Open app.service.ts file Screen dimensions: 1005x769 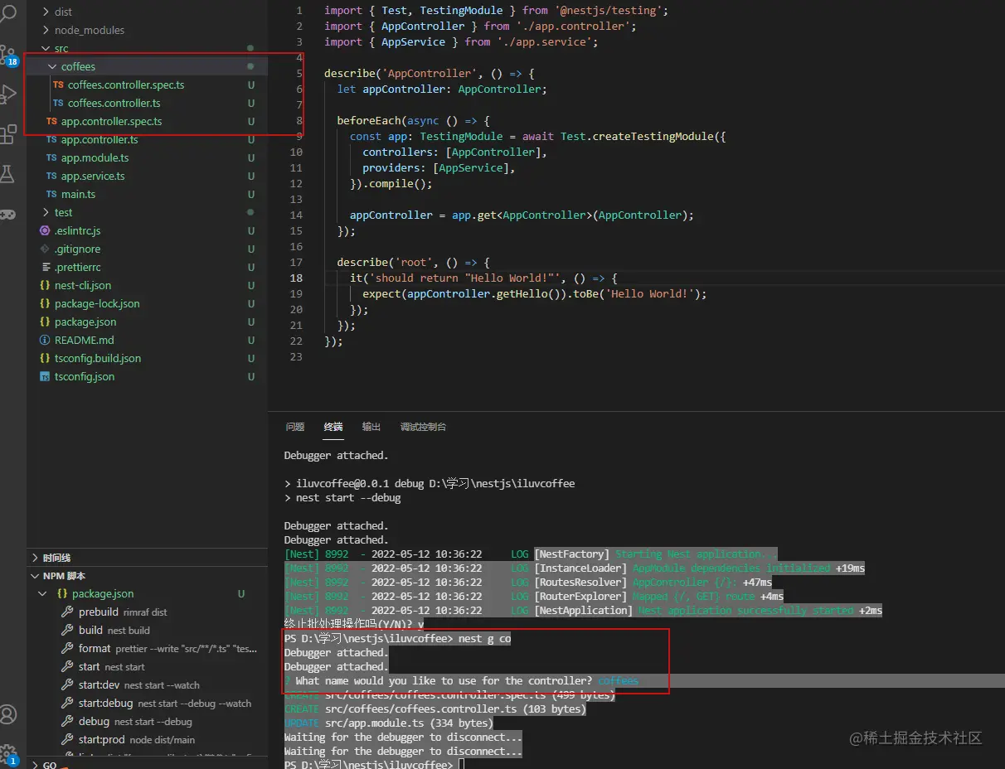[93, 176]
